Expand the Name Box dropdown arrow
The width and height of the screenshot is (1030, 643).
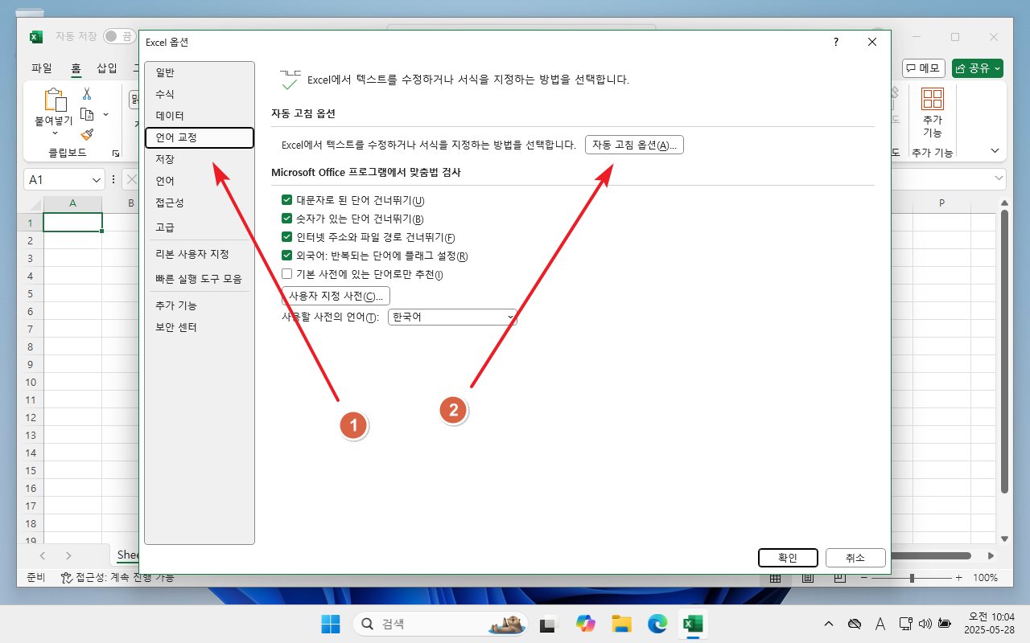97,180
